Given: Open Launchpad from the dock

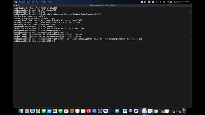Looking at the screenshot, I should [27, 111].
